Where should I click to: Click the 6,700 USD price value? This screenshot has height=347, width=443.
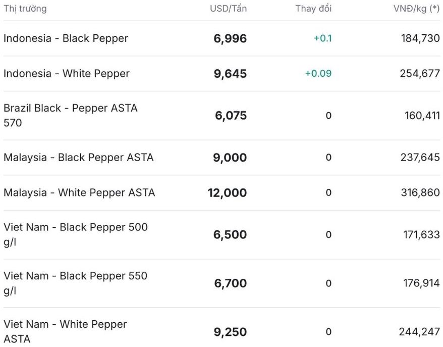click(x=230, y=284)
